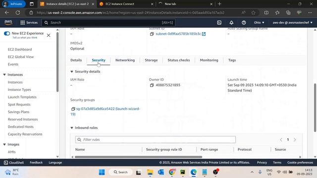Screen dimensions: 317x178
Task: Open a new browser tab with plus
Action: (x=219, y=4)
